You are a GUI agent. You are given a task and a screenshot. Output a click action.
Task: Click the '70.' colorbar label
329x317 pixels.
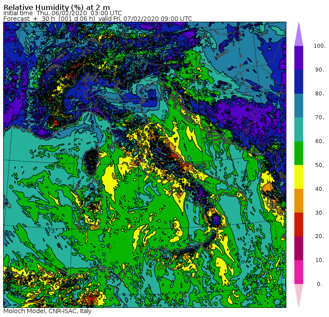point(319,117)
